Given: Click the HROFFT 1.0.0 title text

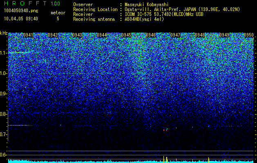Looking at the screenshot, I should pyautogui.click(x=32, y=3).
